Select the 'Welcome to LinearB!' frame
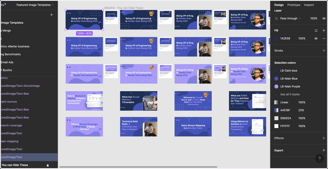 [x=193, y=101]
